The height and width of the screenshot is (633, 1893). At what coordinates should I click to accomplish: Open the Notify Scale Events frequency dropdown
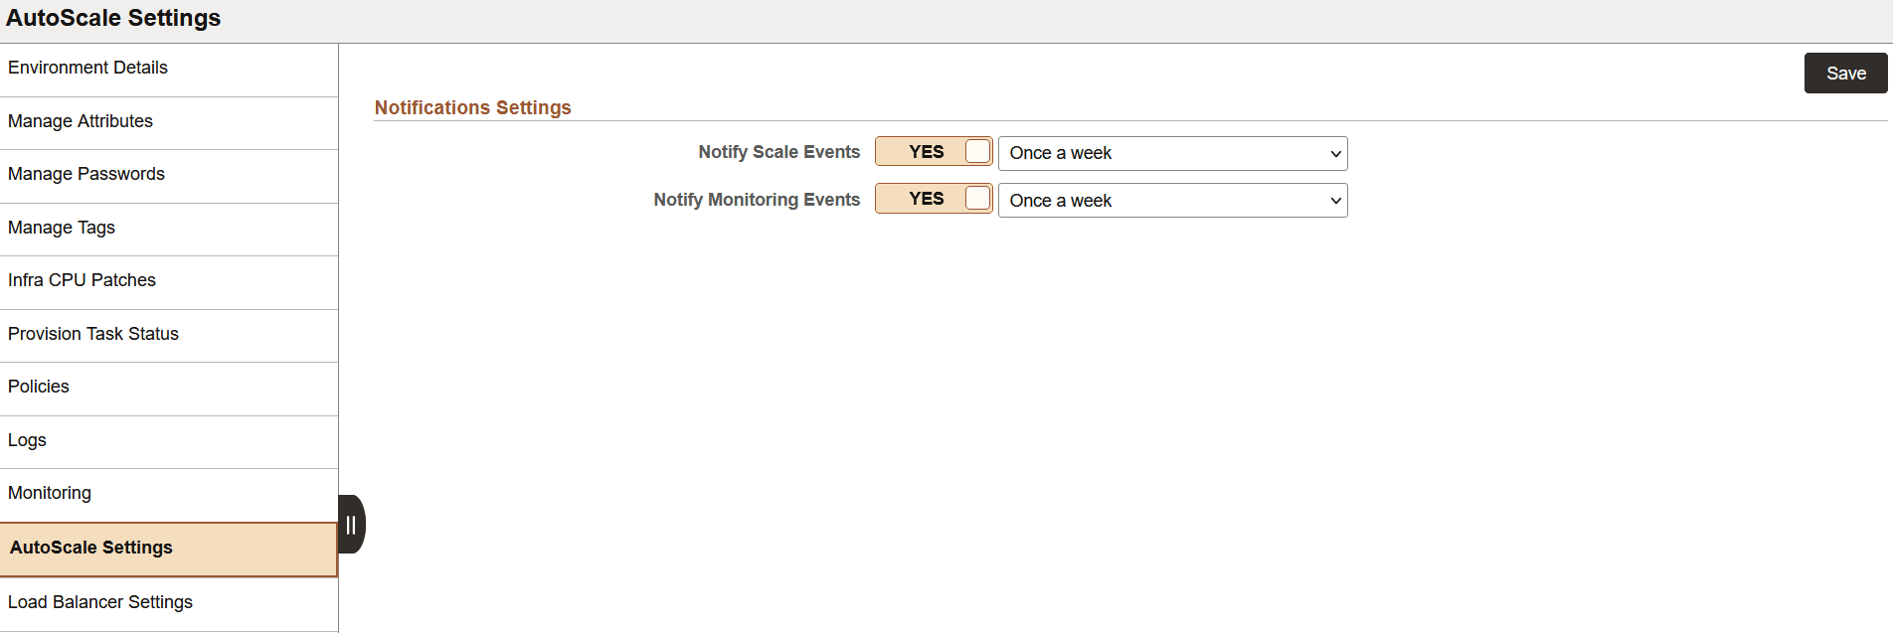tap(1171, 153)
